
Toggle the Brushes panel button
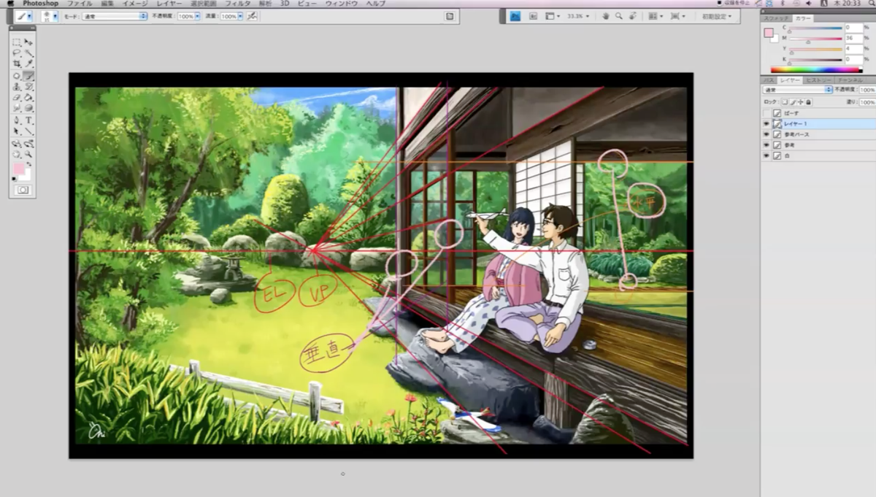448,16
